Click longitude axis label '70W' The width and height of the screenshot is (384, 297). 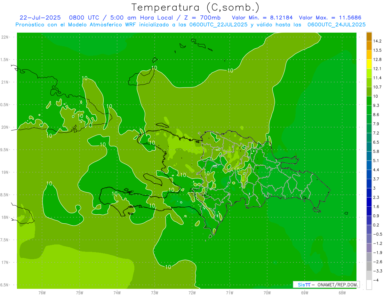pos(267,293)
